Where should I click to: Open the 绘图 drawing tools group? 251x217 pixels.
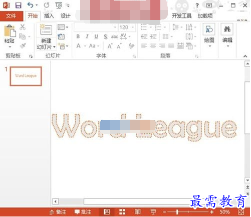click(x=209, y=35)
